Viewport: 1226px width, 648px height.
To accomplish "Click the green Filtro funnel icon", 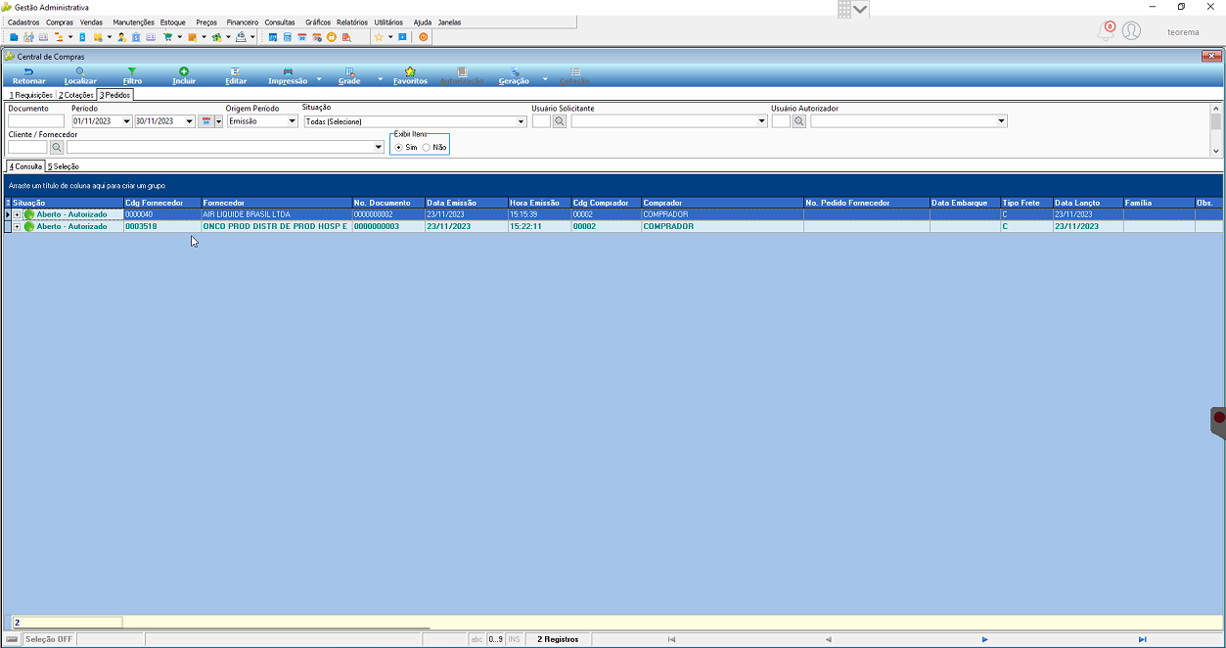I will 132,71.
